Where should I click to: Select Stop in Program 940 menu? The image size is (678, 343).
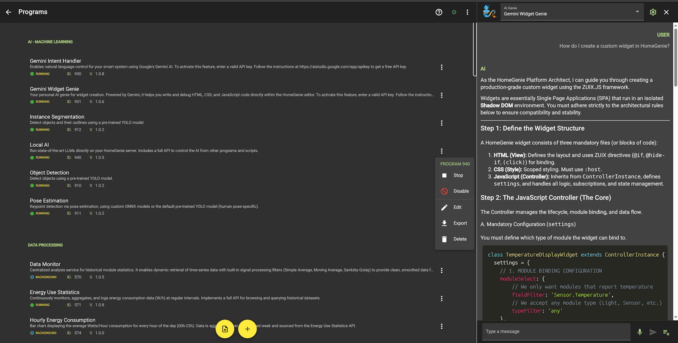(x=458, y=176)
